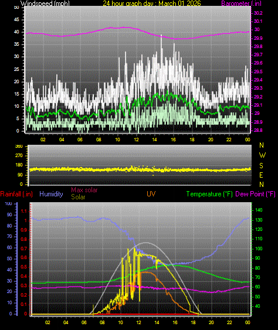278x330 pixels.
Task: Click the olive "Solar" legend label
Action: tap(78, 197)
